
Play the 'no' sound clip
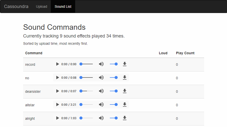[58, 77]
